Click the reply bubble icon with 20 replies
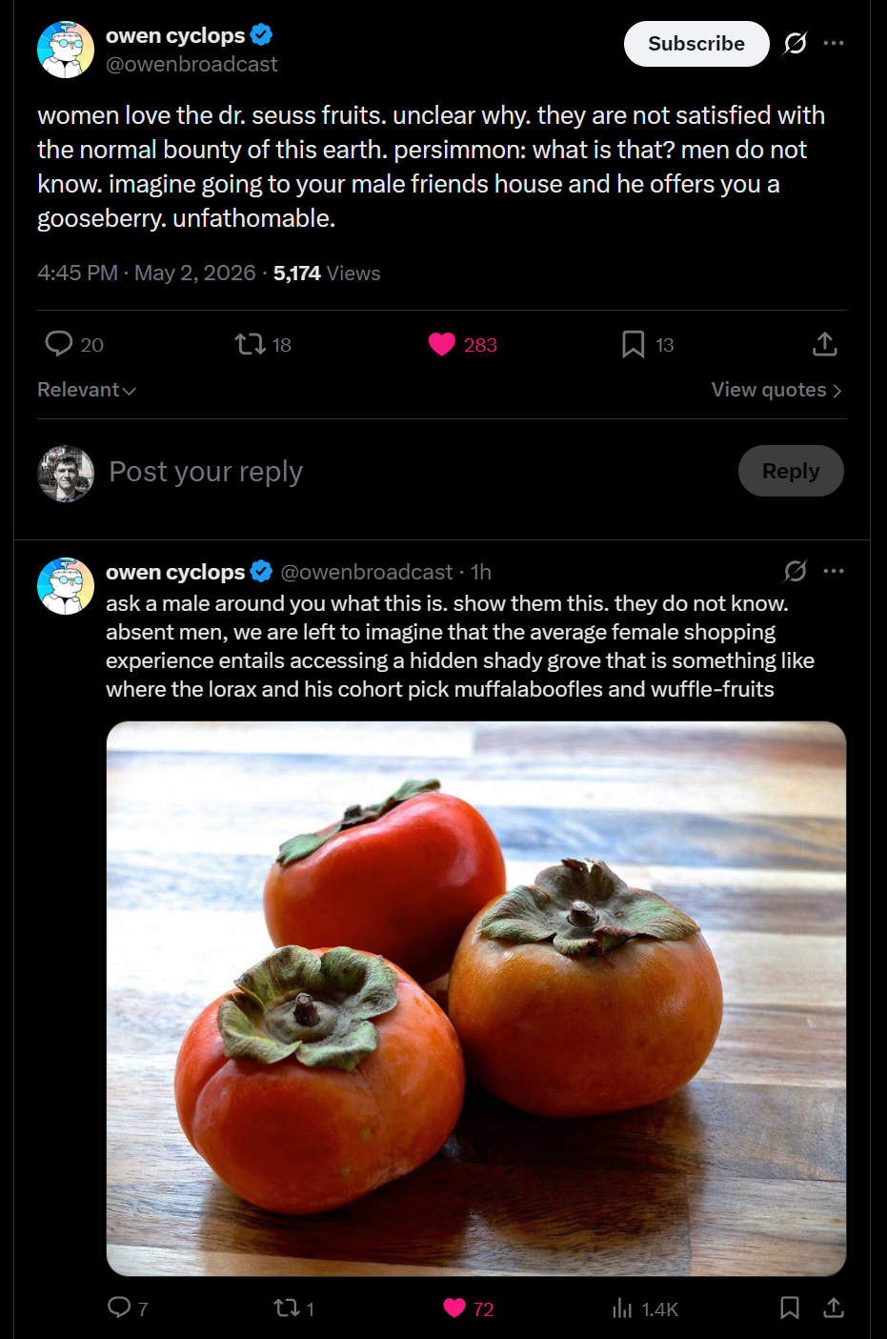The image size is (887, 1339). click(59, 344)
